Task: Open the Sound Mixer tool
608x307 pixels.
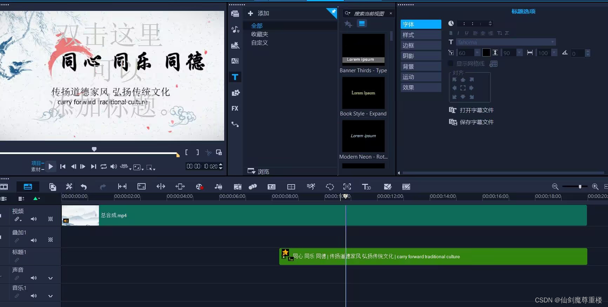Action: click(218, 187)
